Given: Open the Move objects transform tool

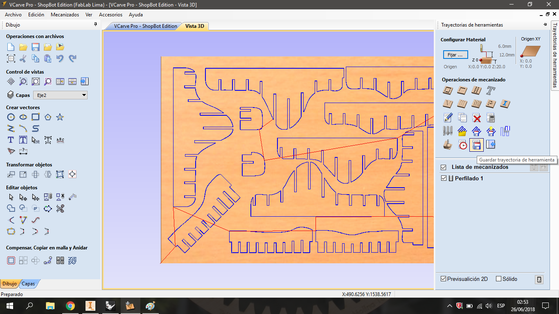Looking at the screenshot, I should pos(11,175).
